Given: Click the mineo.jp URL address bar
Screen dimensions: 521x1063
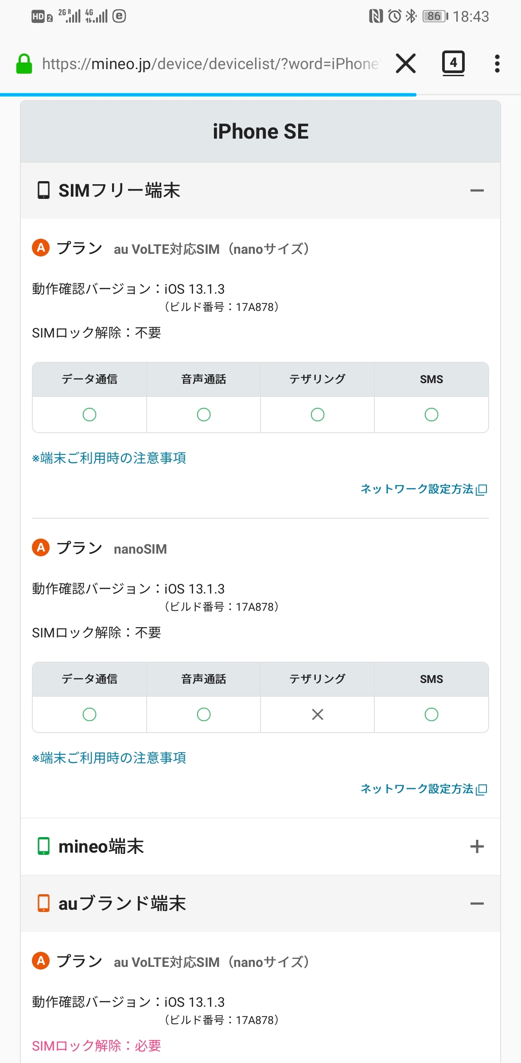Looking at the screenshot, I should pos(210,64).
